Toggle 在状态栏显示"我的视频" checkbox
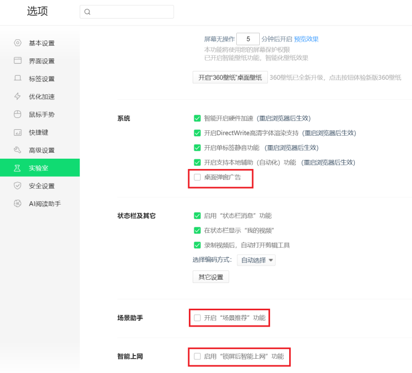The width and height of the screenshot is (412, 373). coord(198,231)
